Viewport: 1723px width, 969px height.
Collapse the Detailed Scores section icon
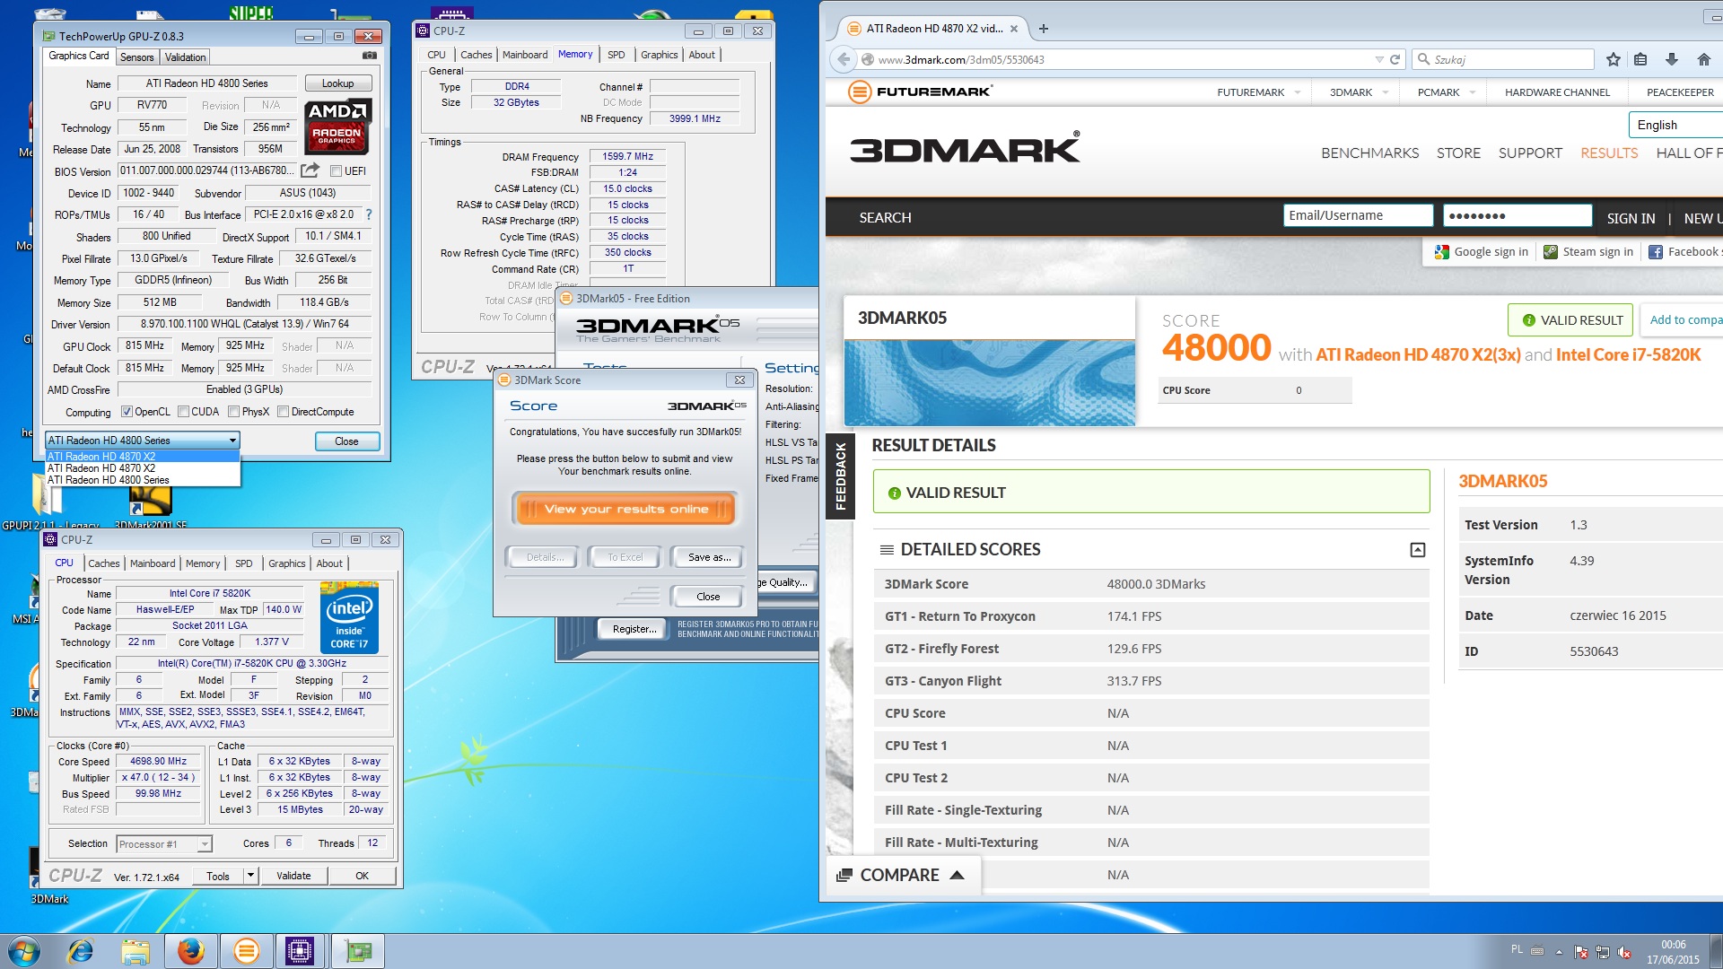[1418, 550]
